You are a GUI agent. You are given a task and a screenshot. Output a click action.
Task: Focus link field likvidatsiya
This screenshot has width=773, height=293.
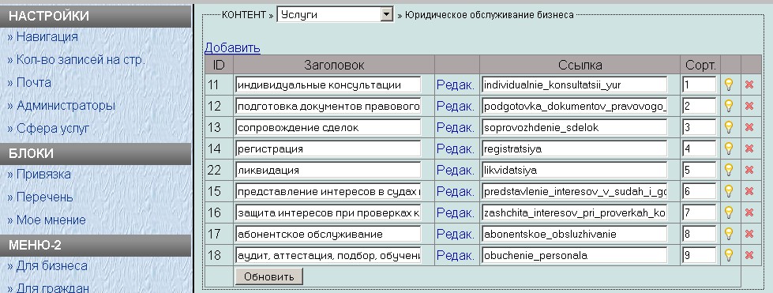[x=574, y=170]
